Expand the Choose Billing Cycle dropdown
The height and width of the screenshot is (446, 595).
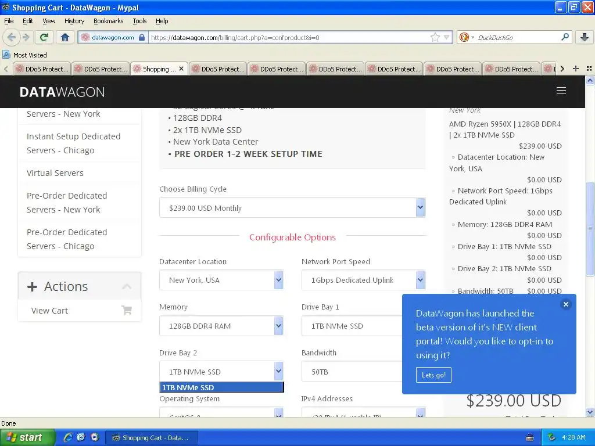coord(292,207)
